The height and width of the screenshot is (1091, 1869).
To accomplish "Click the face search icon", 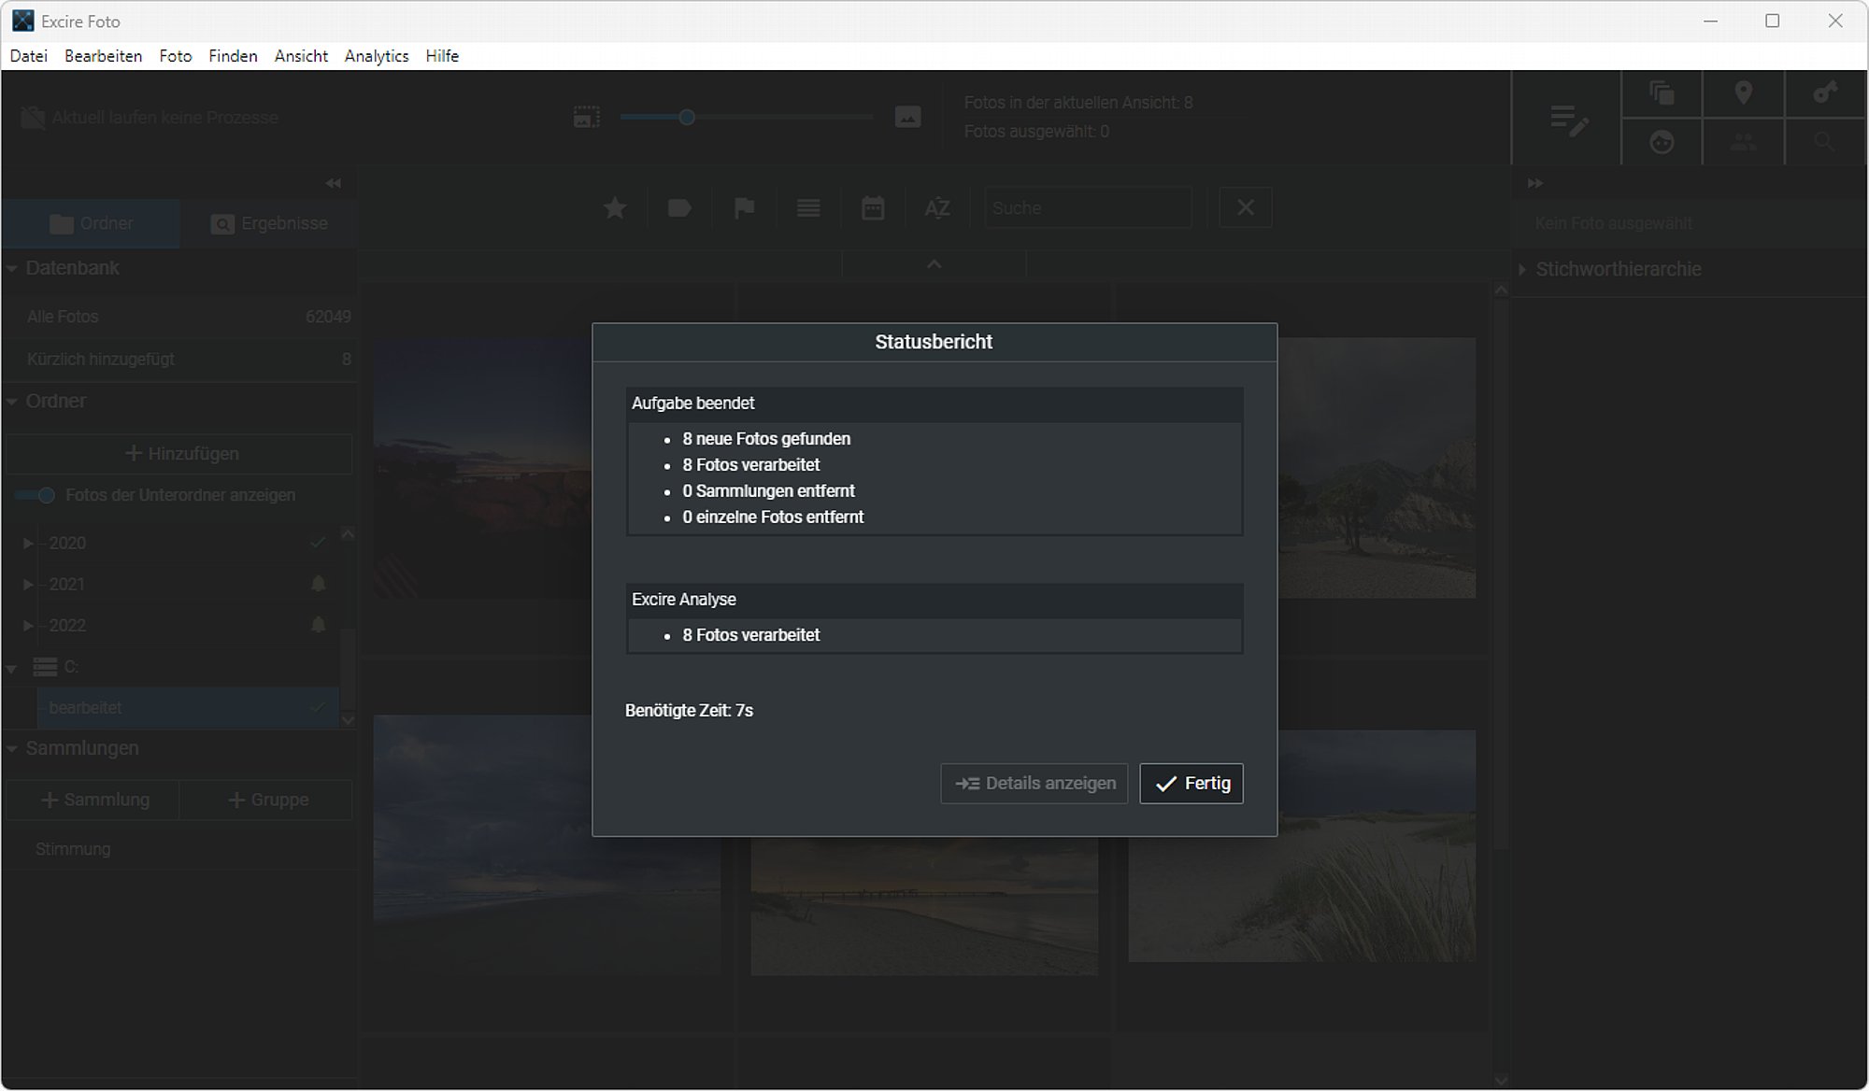I will [1662, 142].
